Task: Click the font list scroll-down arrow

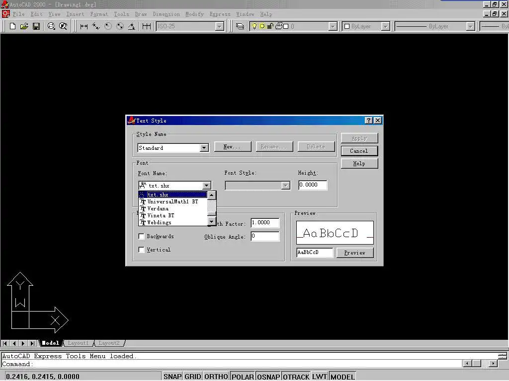Action: click(x=211, y=222)
